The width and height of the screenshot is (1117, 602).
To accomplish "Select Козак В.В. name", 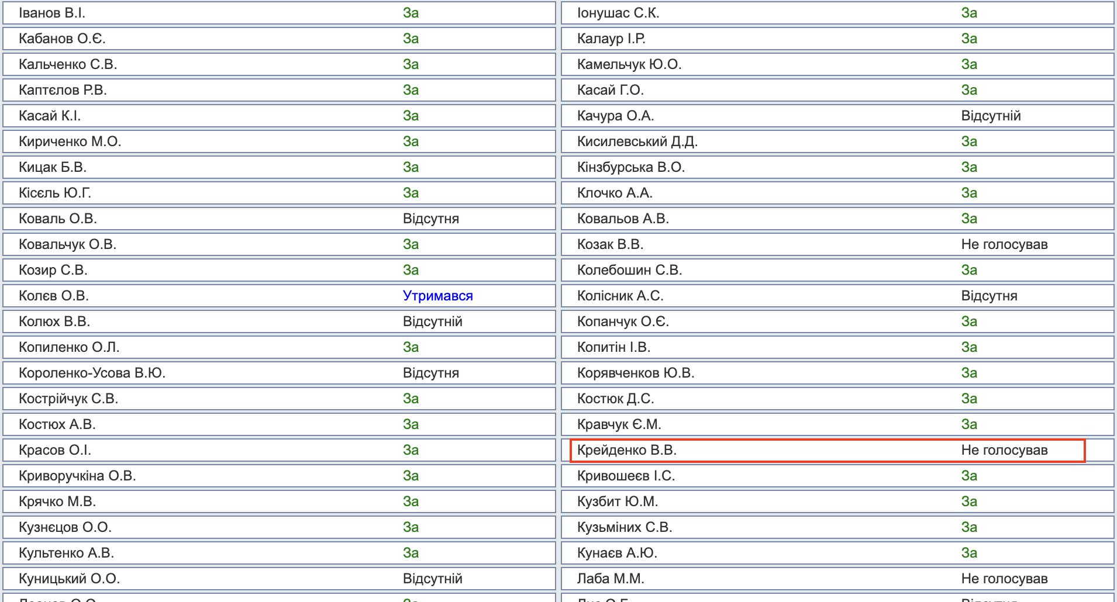I will tap(610, 244).
